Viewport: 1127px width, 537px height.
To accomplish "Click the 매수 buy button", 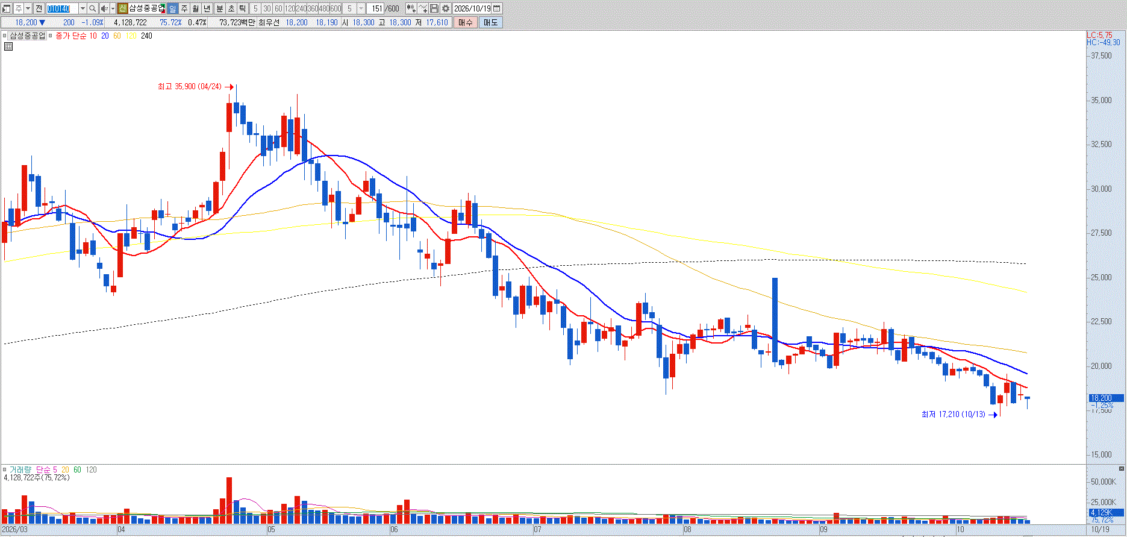I will pyautogui.click(x=466, y=22).
